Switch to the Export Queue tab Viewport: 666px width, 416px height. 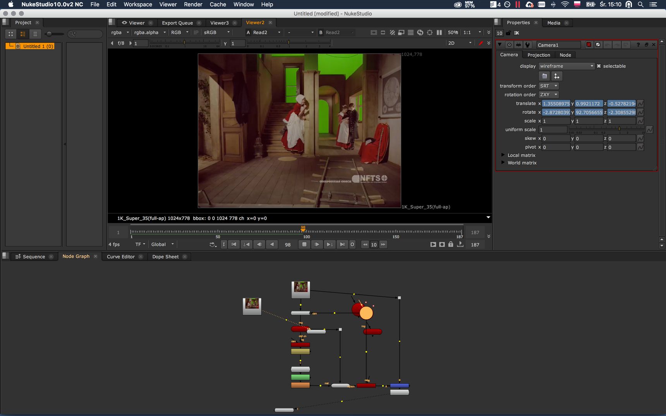click(177, 23)
